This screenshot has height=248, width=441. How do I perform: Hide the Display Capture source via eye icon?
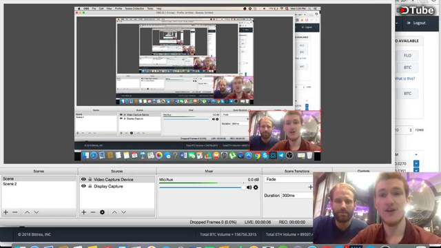coord(83,186)
